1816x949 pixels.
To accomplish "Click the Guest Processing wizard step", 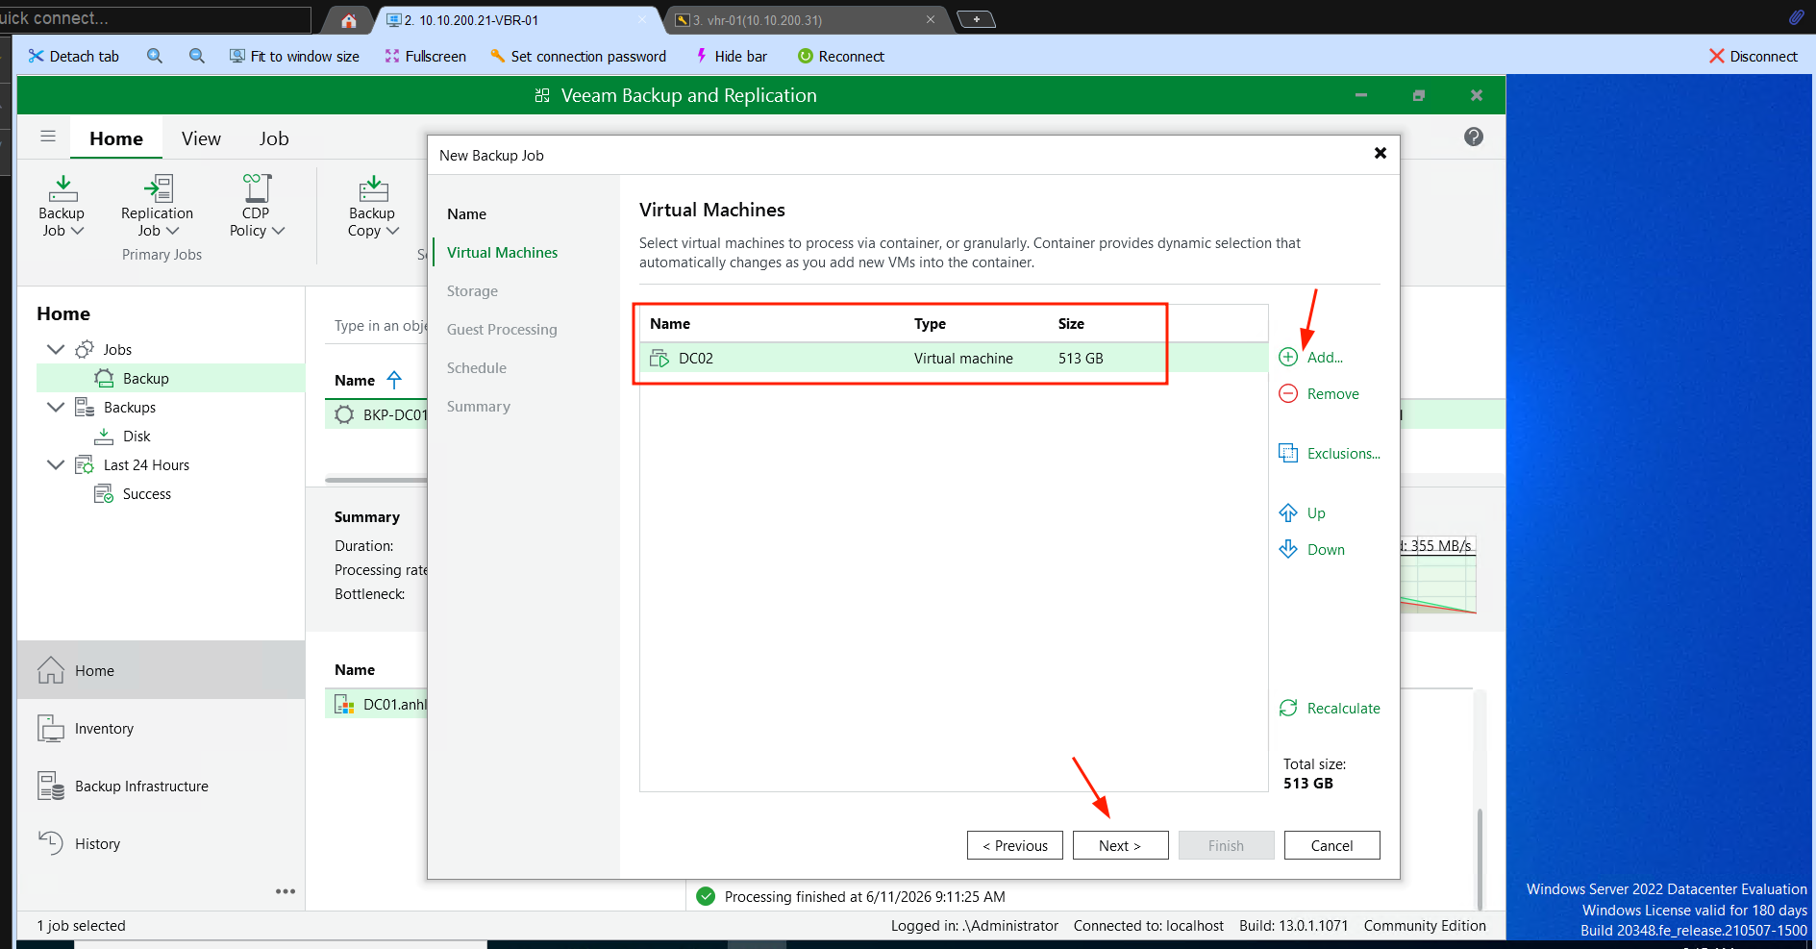I will 502,329.
